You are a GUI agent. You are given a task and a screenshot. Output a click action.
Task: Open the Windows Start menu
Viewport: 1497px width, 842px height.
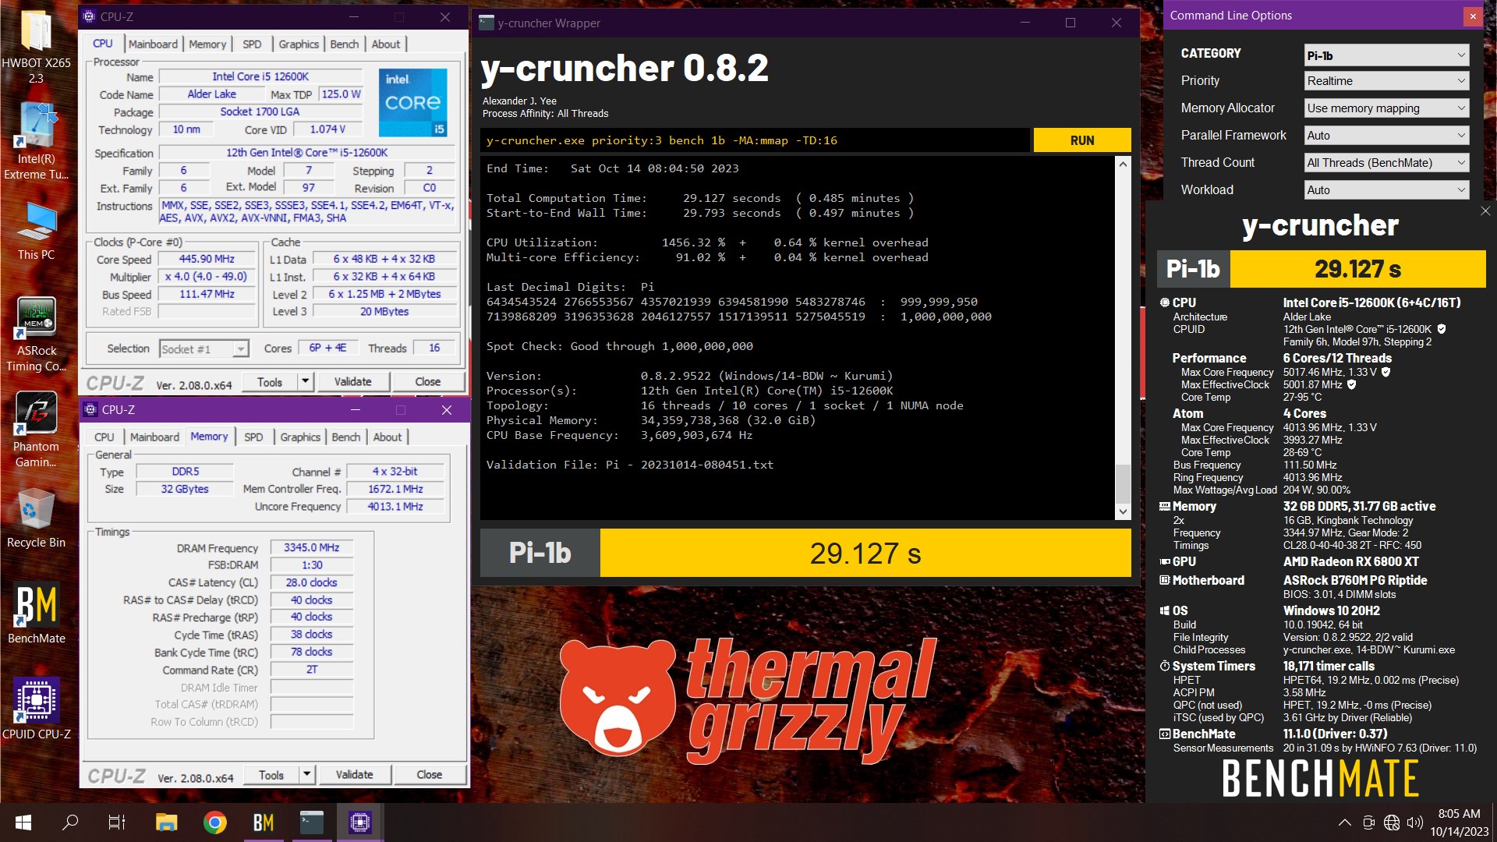pos(23,823)
